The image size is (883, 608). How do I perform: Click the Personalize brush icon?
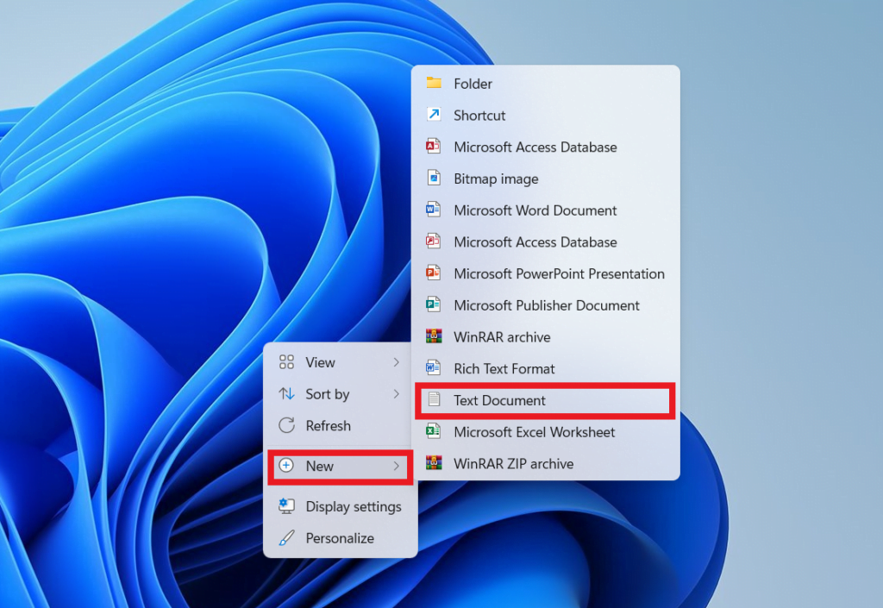(x=286, y=537)
